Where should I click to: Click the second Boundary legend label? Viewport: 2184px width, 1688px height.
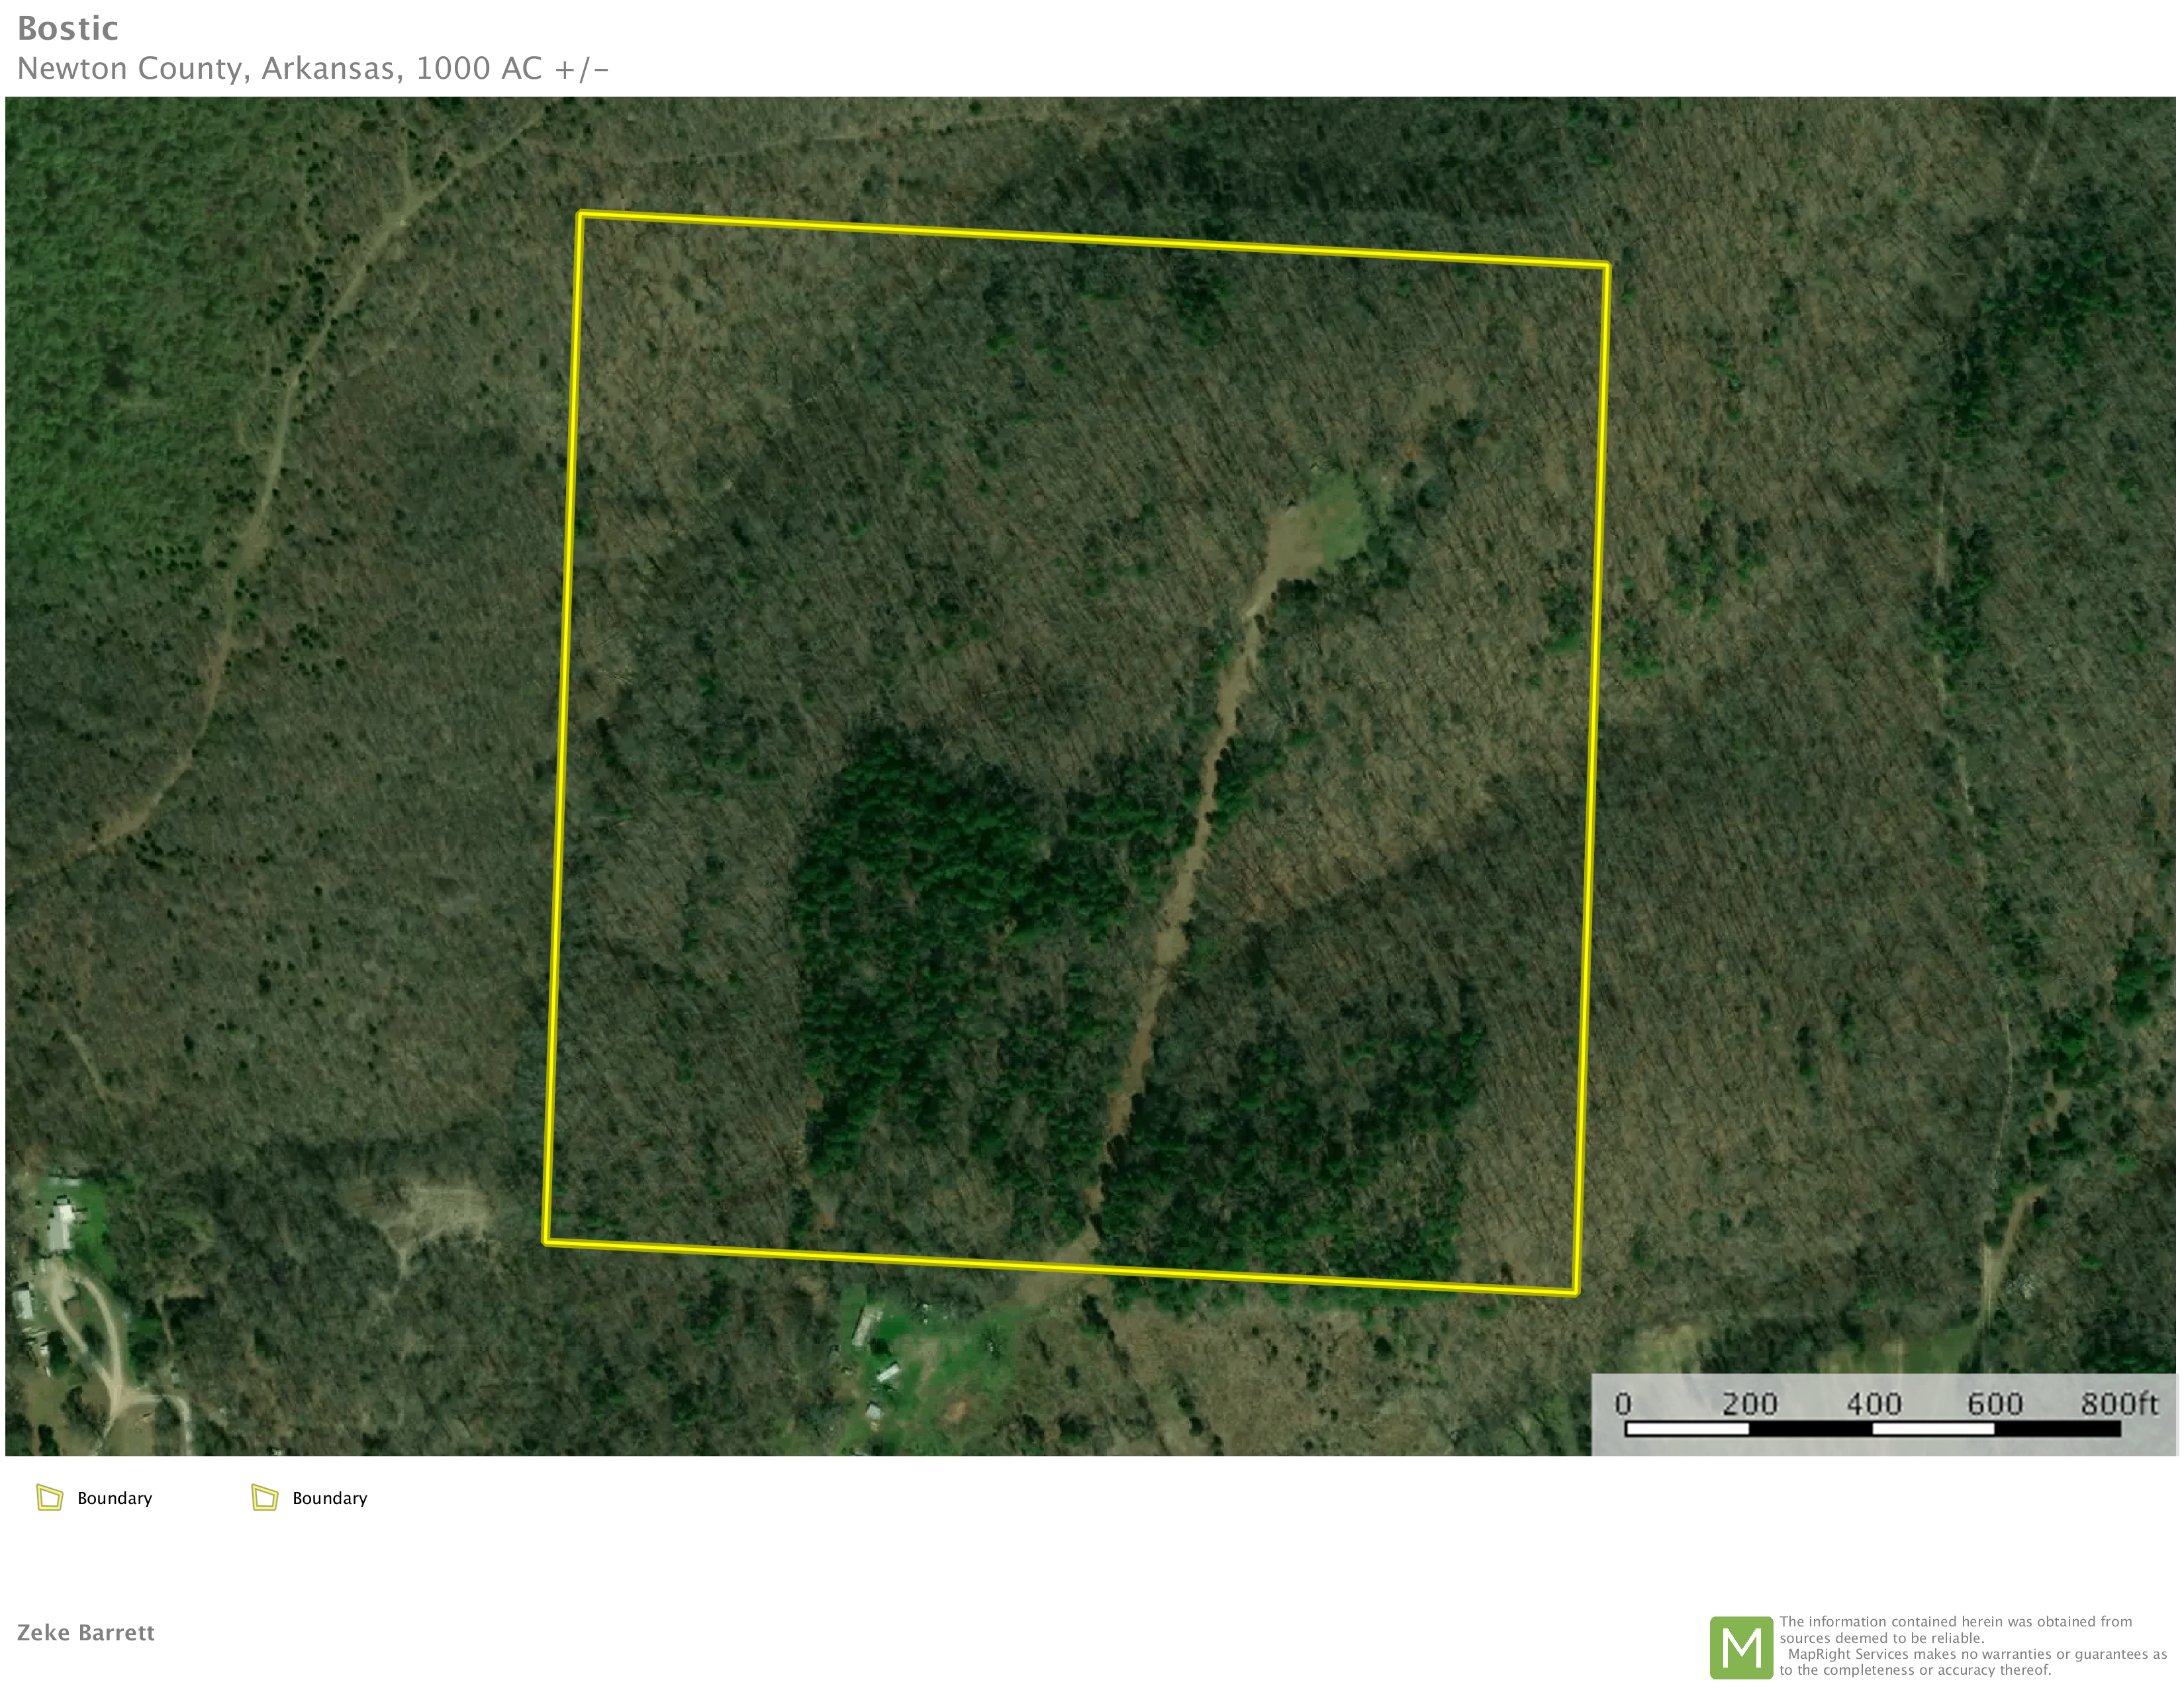(329, 1498)
